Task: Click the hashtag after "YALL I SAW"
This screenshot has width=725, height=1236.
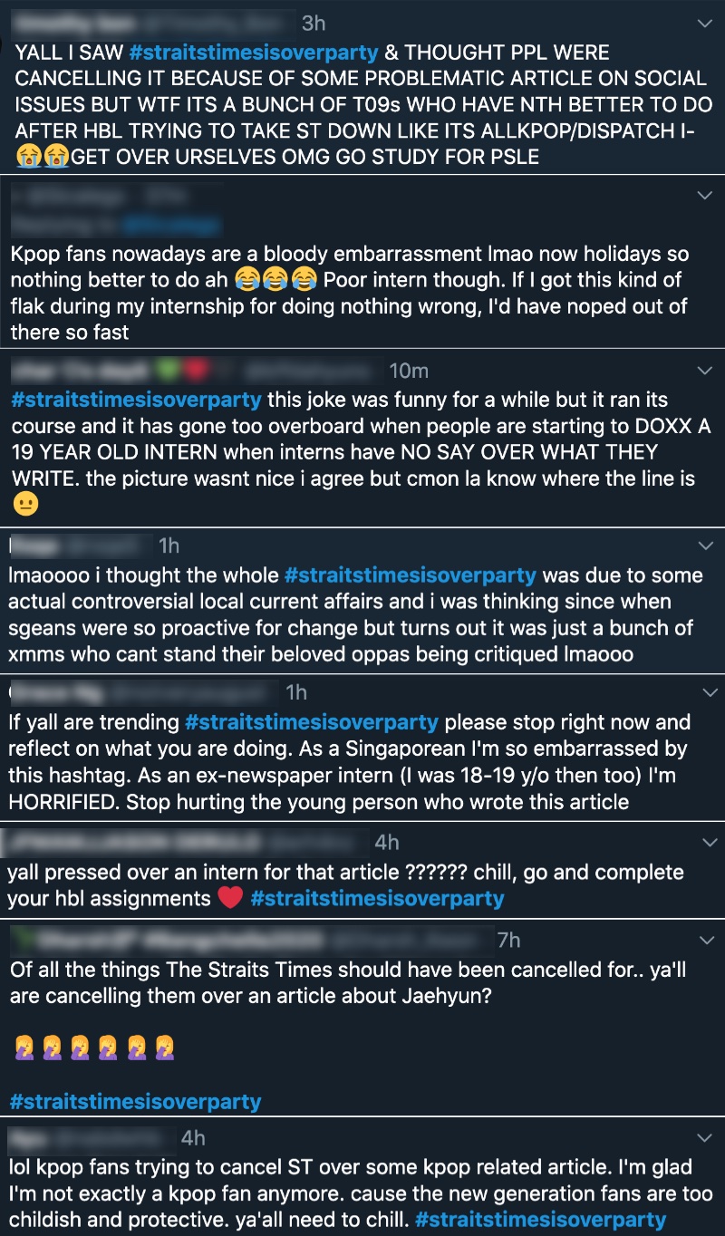Action: (x=255, y=53)
